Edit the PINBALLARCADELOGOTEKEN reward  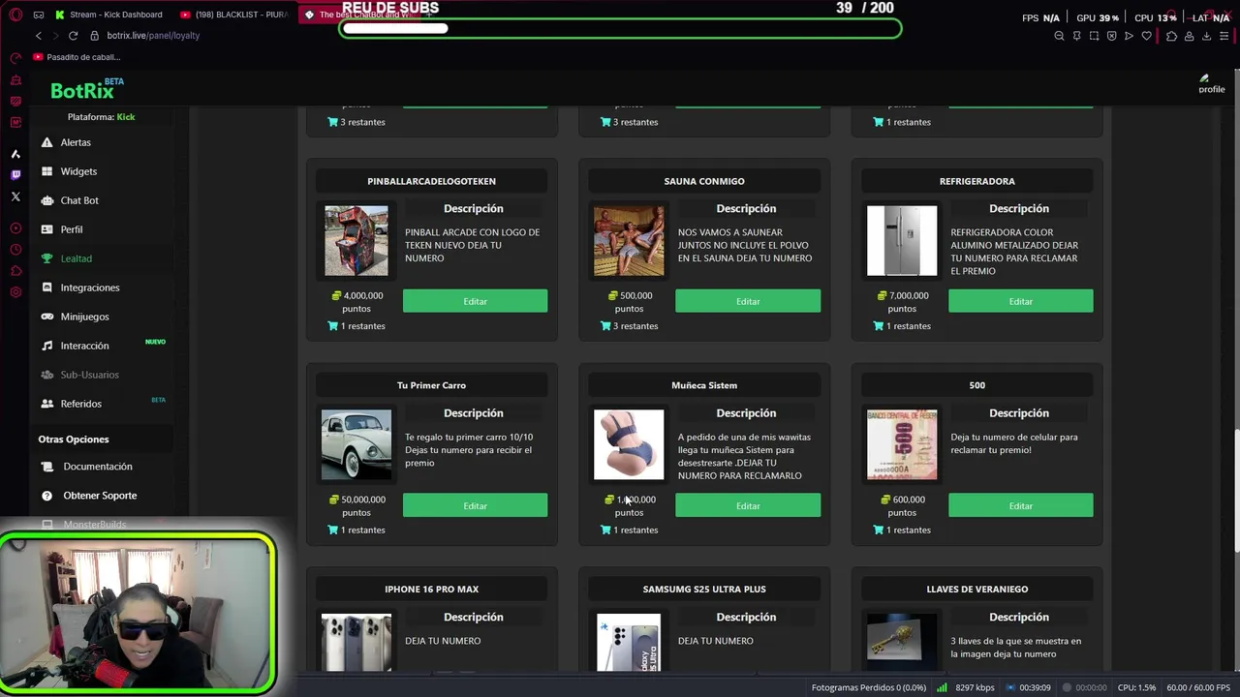(x=475, y=301)
